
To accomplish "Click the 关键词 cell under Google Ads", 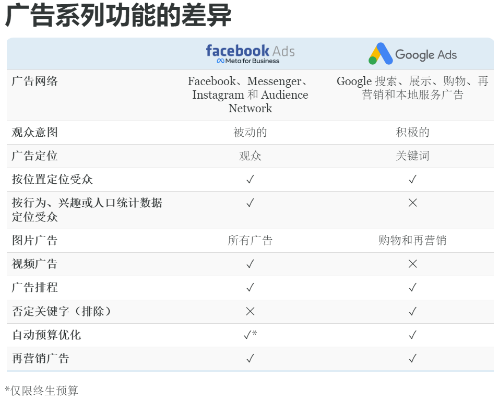I will pos(412,156).
